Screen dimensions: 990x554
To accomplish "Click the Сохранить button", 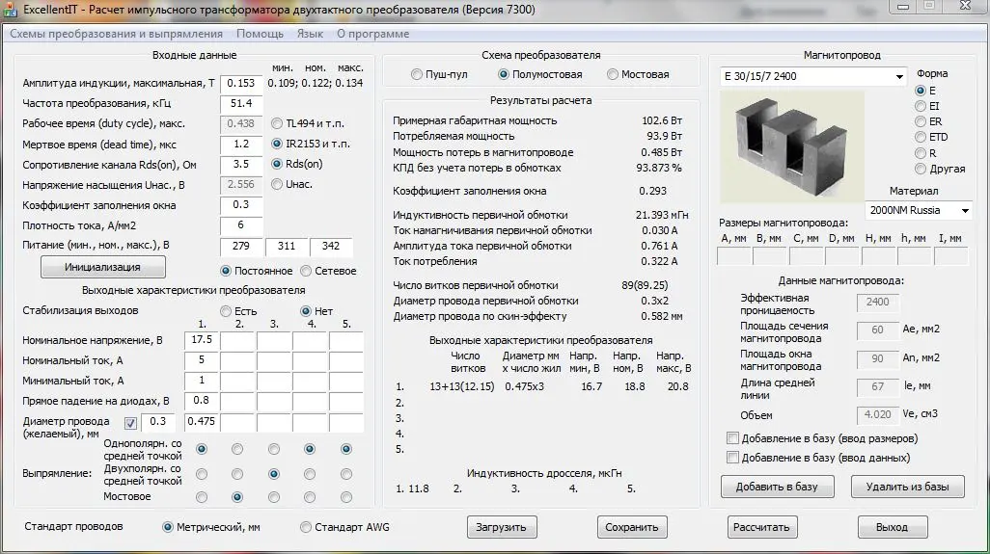I will [x=632, y=528].
